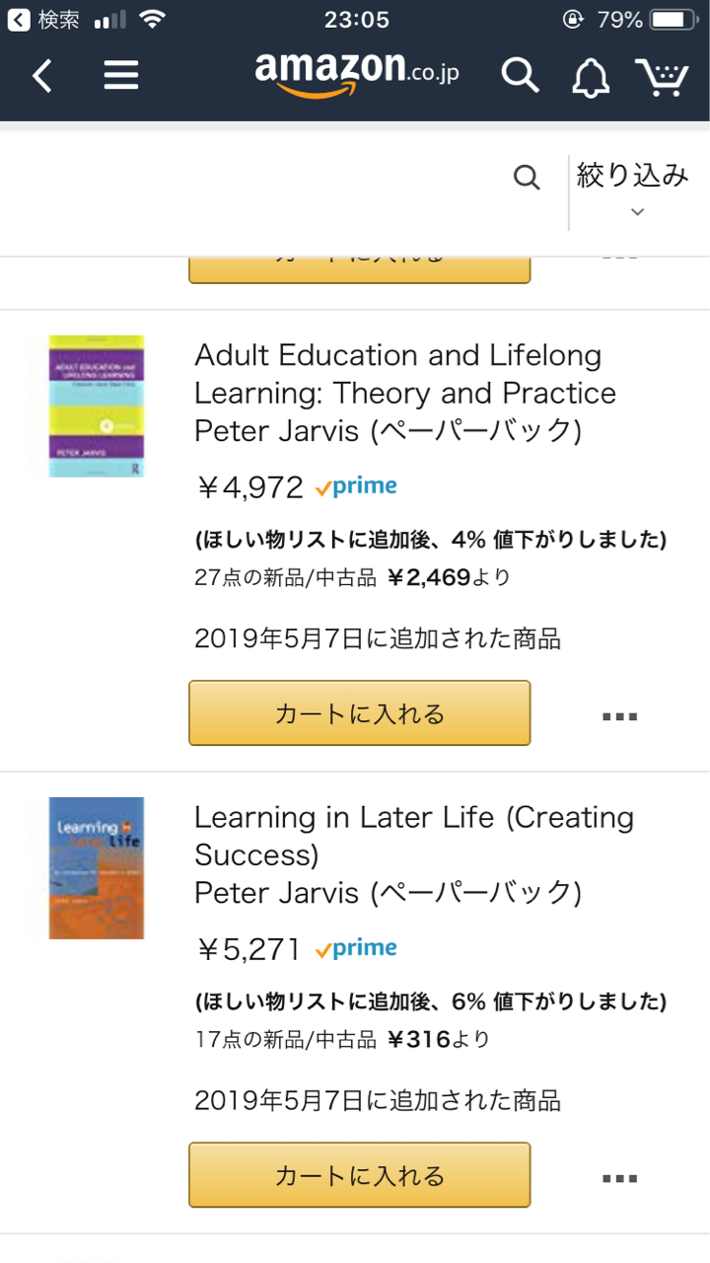Tap Adult Education book cover thumbnail
Image resolution: width=710 pixels, height=1263 pixels.
(97, 407)
